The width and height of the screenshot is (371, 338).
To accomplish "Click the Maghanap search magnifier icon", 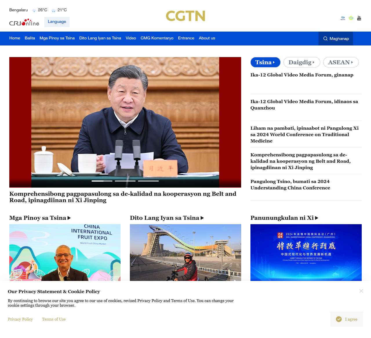I will [x=325, y=39].
